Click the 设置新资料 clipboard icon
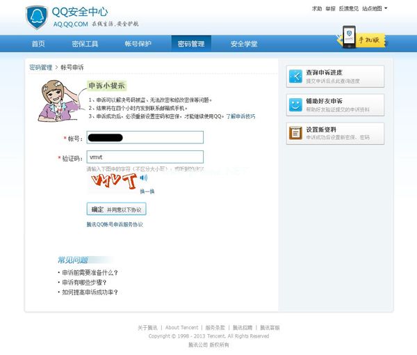417x355 pixels. click(x=295, y=133)
